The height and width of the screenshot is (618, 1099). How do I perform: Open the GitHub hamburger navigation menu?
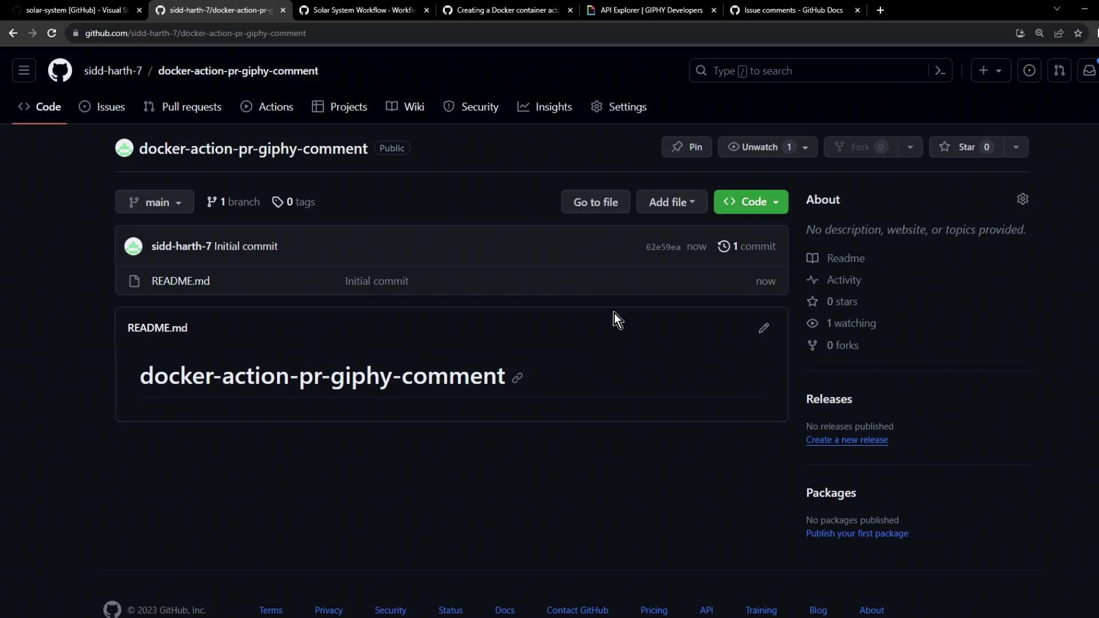click(x=24, y=70)
